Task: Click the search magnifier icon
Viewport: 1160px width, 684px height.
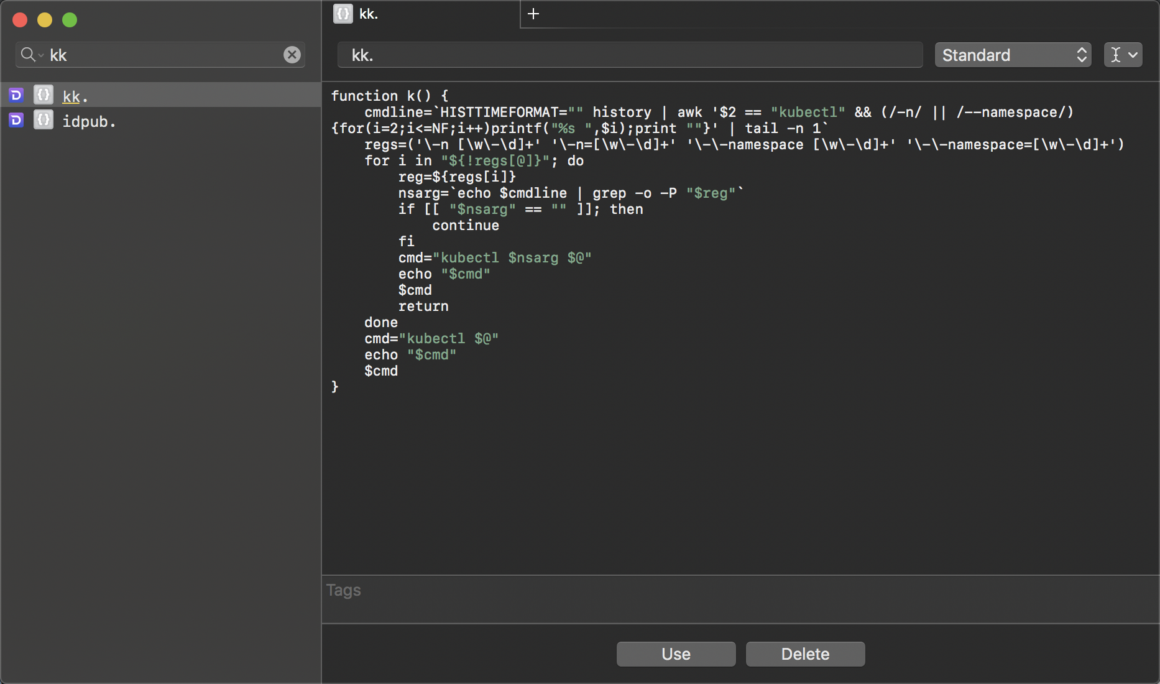Action: pyautogui.click(x=27, y=55)
